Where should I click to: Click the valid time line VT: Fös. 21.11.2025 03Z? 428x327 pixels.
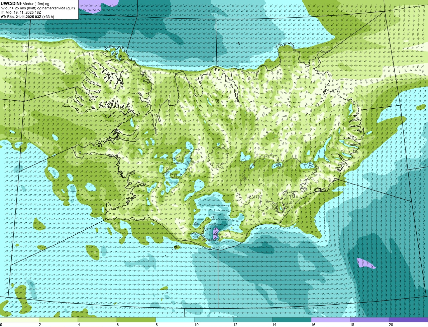(27, 16)
